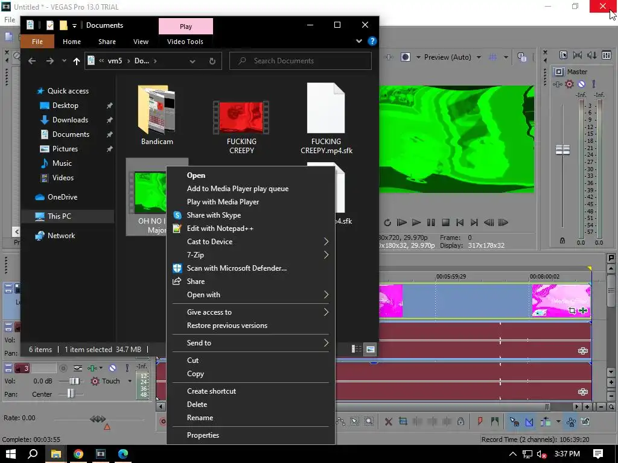This screenshot has width=618, height=463.
Task: Click Loop Playback icon in VEGAS preview
Action: pos(387,223)
